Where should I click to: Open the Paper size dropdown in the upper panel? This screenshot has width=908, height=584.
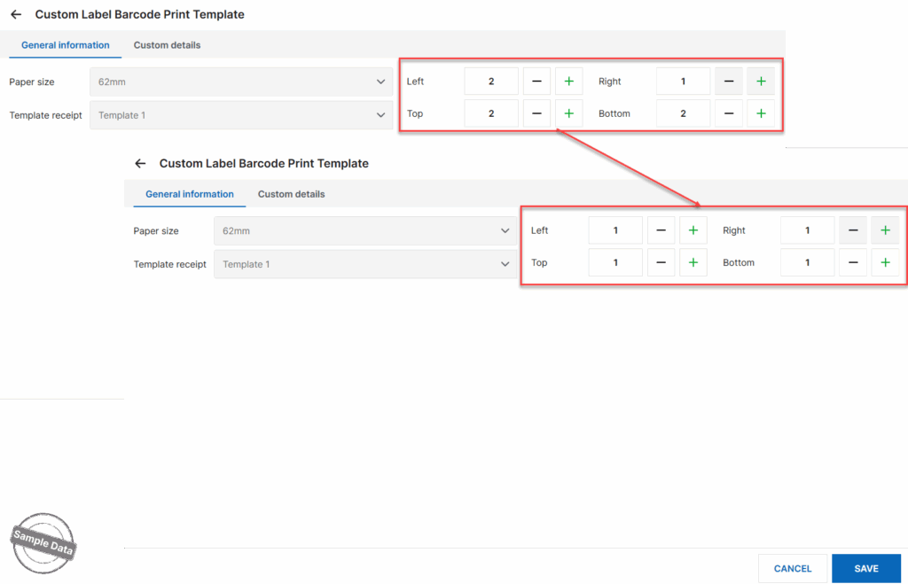click(240, 82)
